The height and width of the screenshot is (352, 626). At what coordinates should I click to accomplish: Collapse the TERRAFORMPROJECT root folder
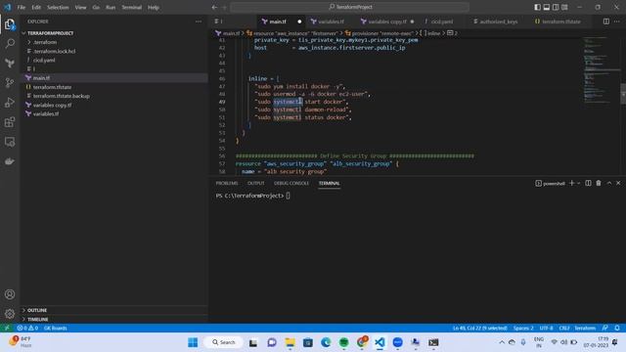50,33
